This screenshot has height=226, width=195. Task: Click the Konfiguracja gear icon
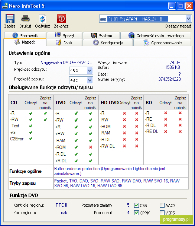tap(96, 43)
